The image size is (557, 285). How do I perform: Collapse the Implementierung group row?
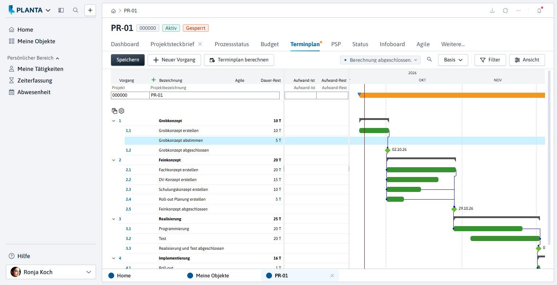click(x=114, y=258)
